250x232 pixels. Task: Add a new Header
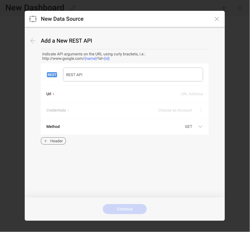pyautogui.click(x=53, y=141)
